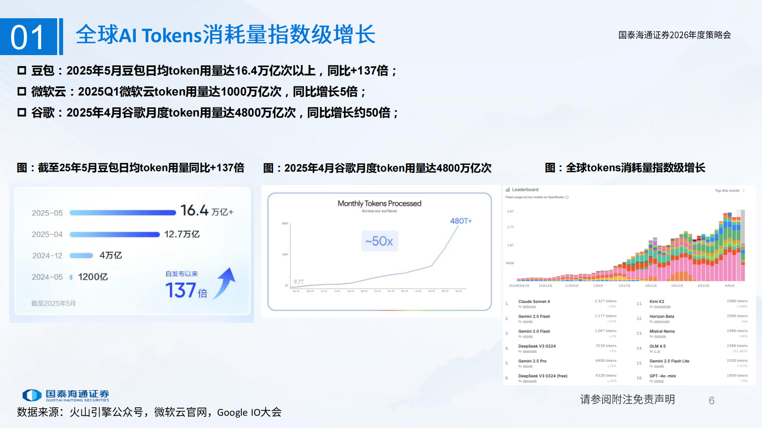
Task: Click the 480T+ label on line chart
Action: click(x=461, y=221)
